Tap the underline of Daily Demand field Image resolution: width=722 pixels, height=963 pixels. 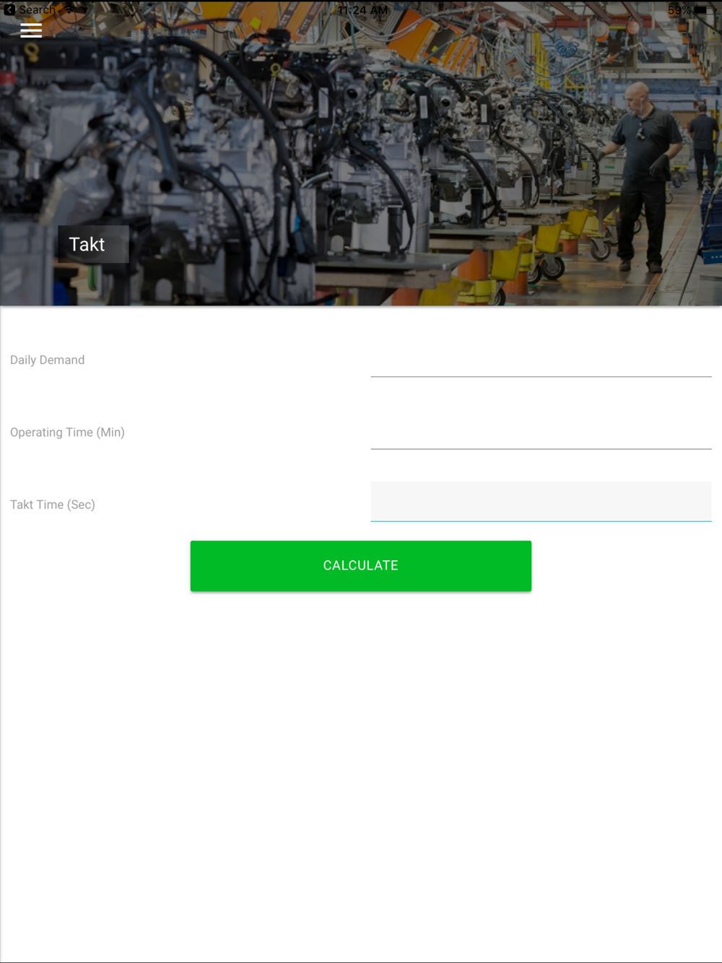(541, 376)
